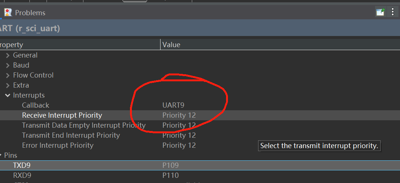The height and width of the screenshot is (183, 400).
Task: Open Transmit End Interrupt priority value
Action: [x=179, y=135]
